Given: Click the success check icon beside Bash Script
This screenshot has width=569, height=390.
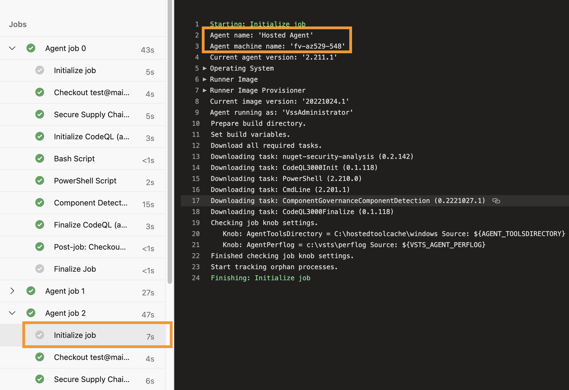Looking at the screenshot, I should click(40, 158).
